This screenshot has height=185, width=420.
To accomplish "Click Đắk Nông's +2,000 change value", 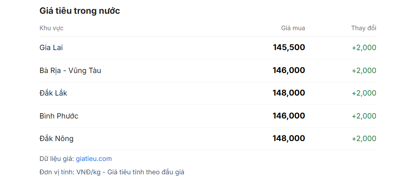I will 364,139.
